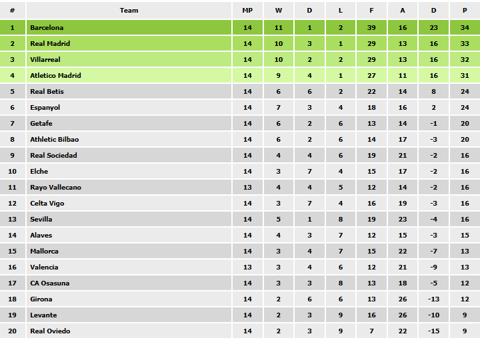Click the # position column header

[12, 10]
